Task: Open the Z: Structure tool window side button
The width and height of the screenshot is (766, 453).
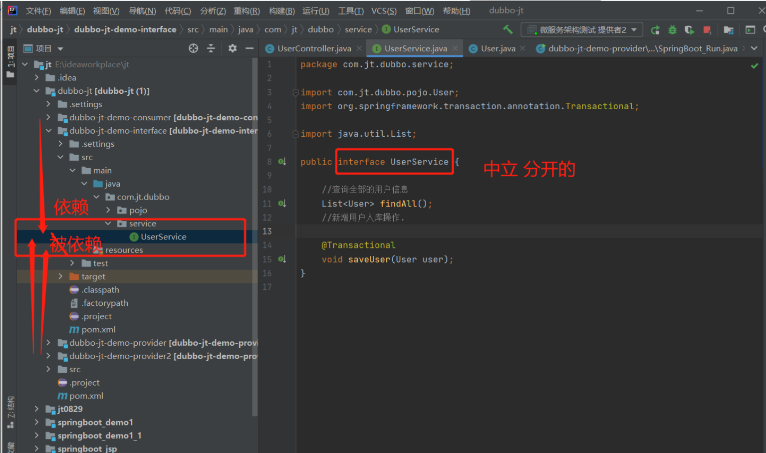Action: [x=10, y=412]
